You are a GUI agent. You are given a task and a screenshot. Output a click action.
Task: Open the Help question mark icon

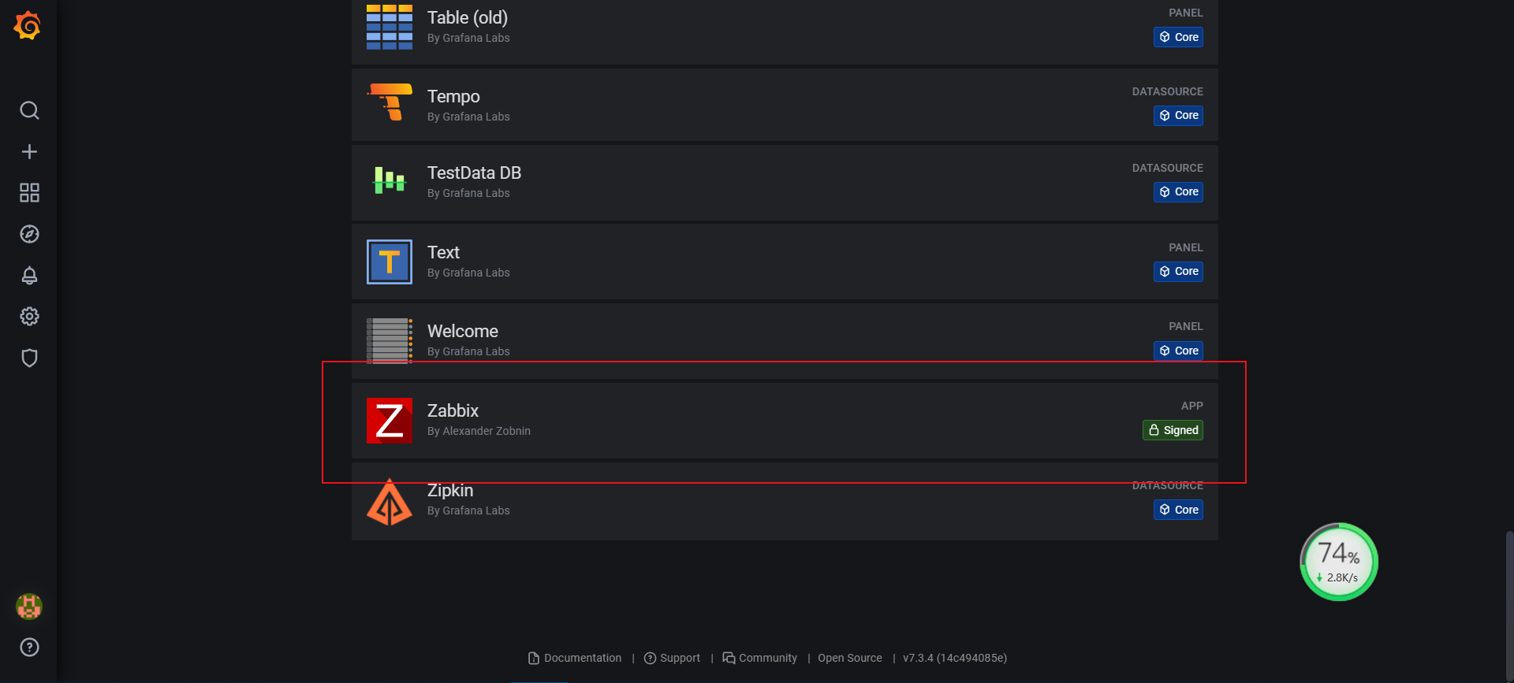[29, 648]
